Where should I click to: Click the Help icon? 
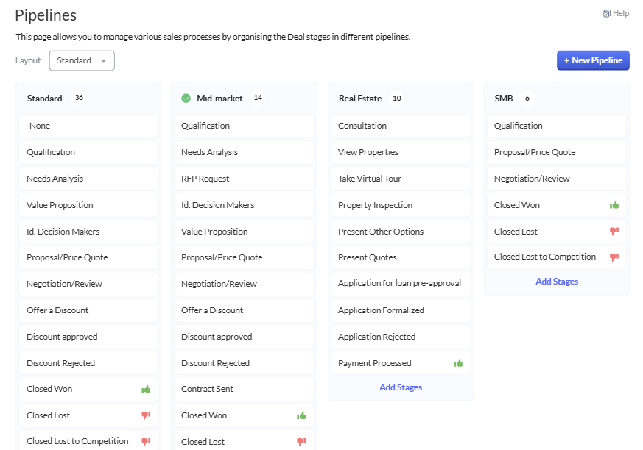click(x=606, y=13)
